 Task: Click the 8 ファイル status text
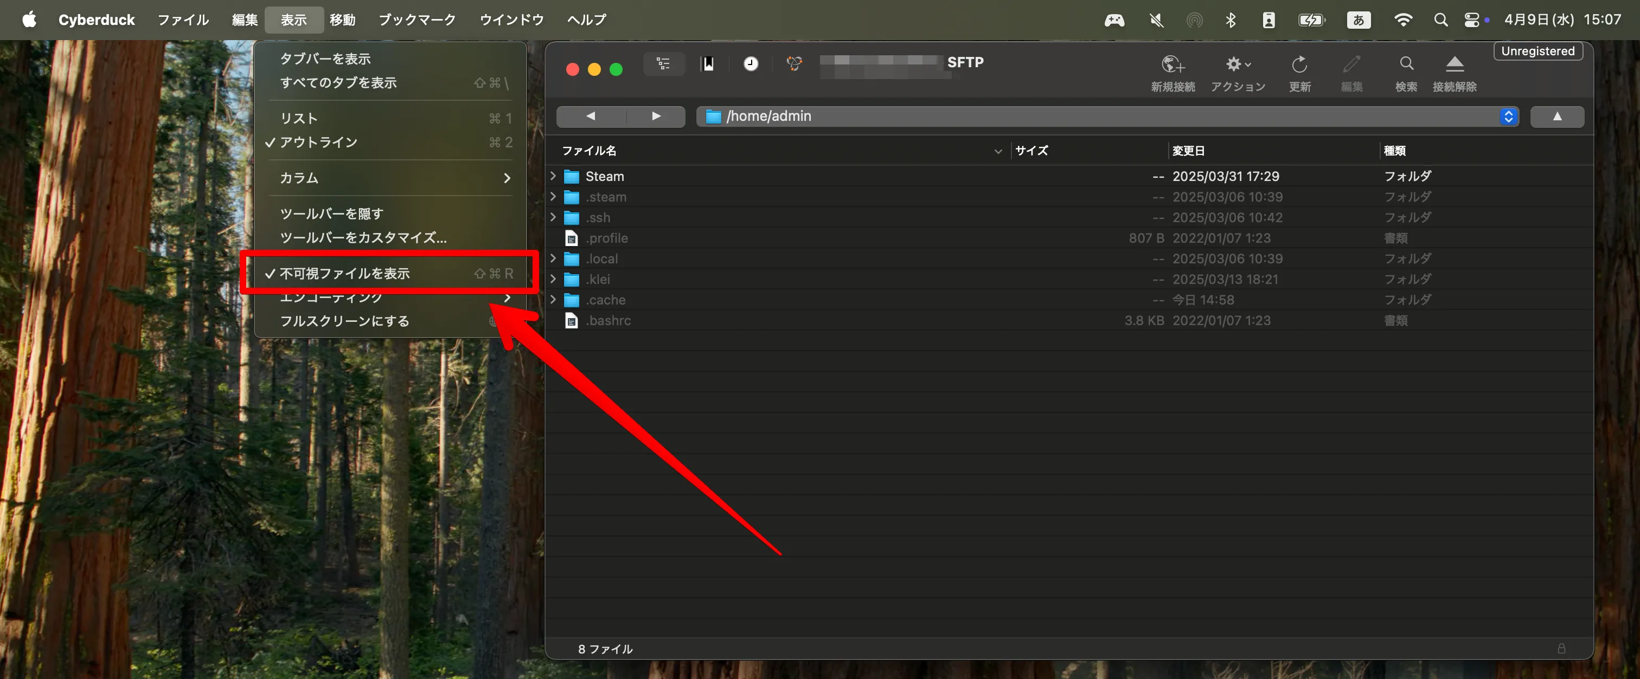tap(605, 649)
